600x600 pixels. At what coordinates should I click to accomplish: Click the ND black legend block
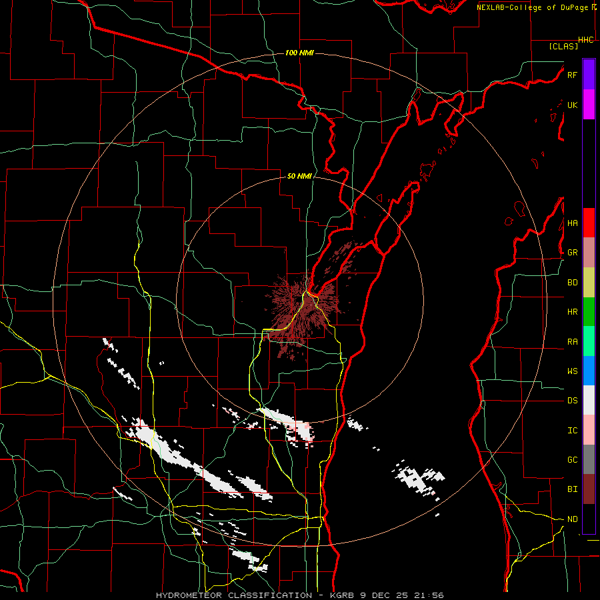[589, 519]
